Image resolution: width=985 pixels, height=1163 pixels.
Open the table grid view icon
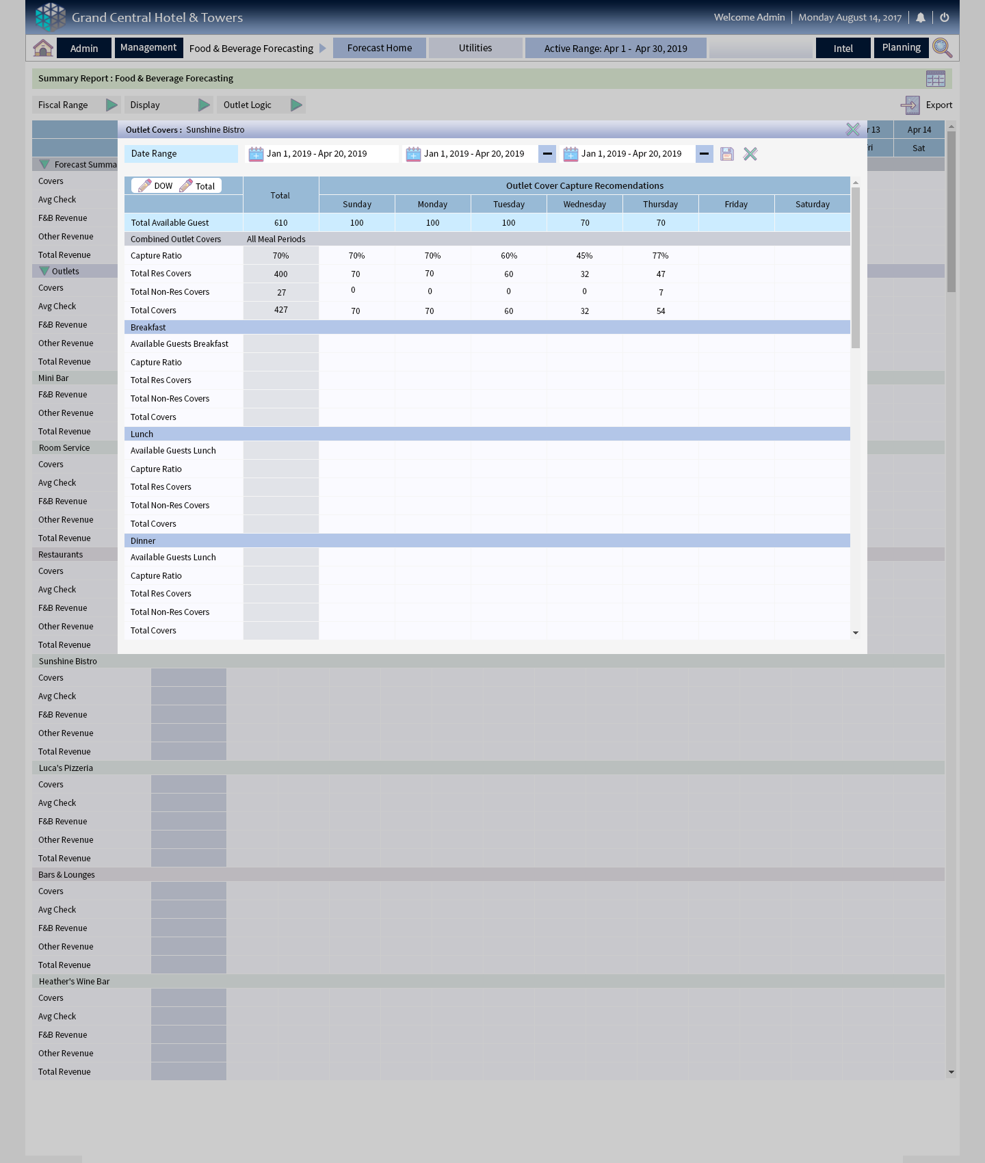click(x=935, y=79)
